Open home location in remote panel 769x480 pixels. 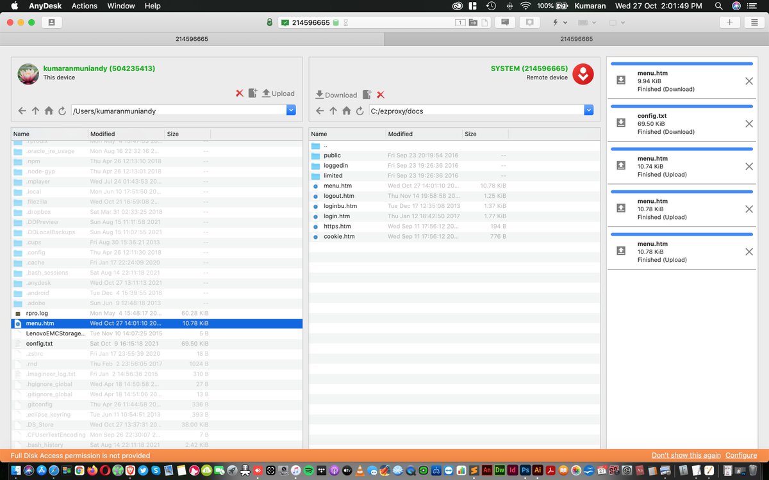coord(347,111)
